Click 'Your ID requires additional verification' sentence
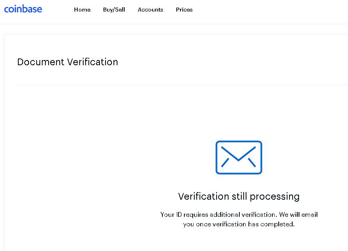This screenshot has width=348, height=251. [x=219, y=214]
